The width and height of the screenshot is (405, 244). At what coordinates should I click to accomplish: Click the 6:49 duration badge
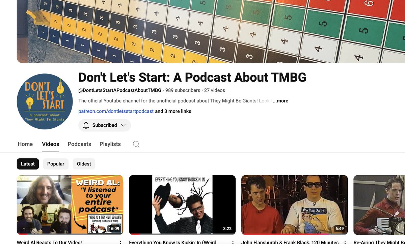[x=340, y=228]
